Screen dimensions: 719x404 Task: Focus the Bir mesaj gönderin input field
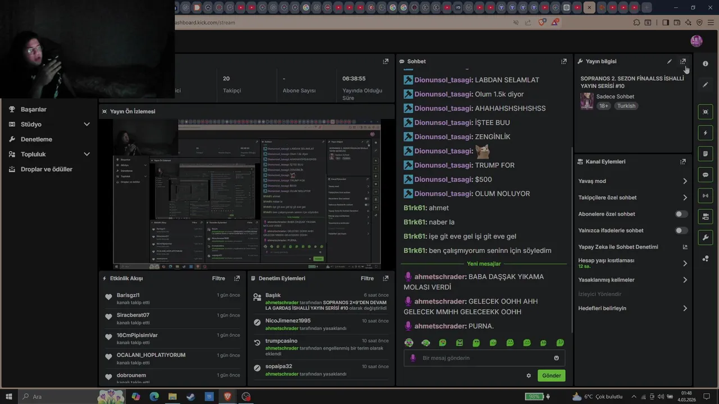tap(483, 358)
